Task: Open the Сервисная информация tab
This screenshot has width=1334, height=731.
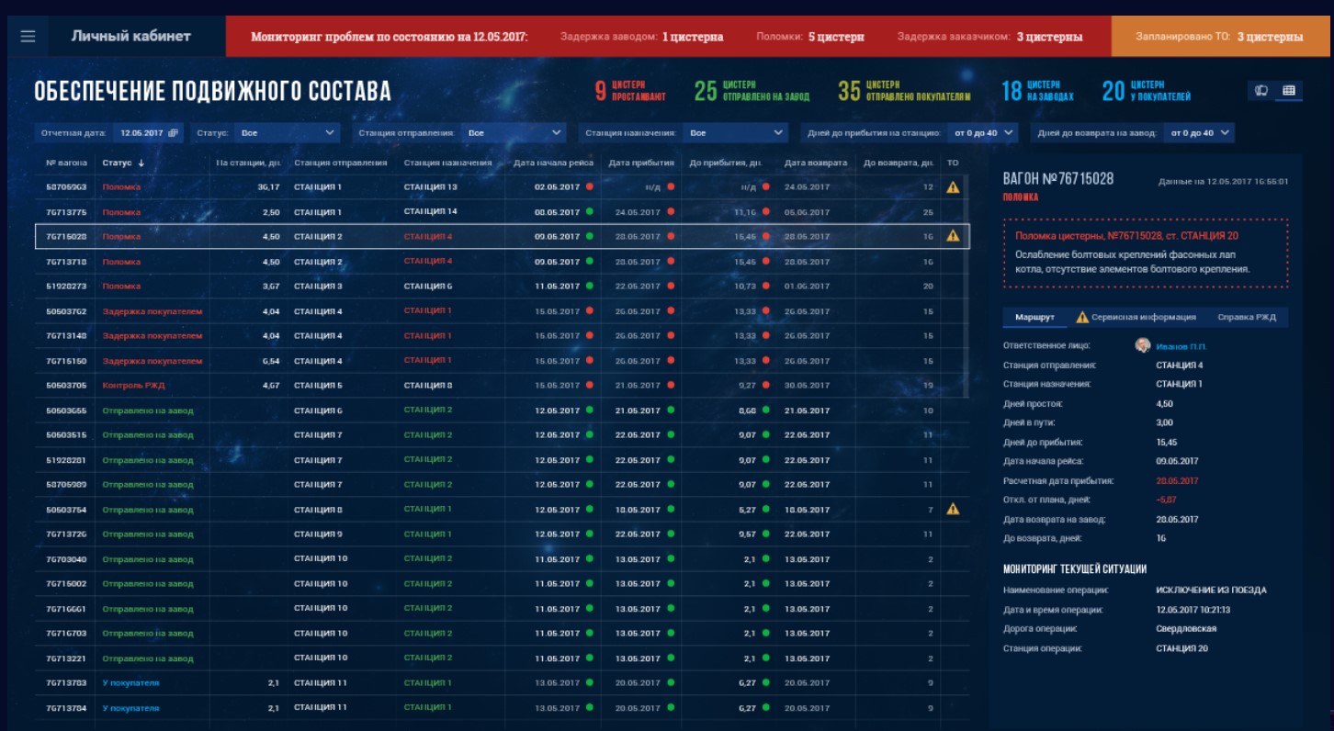Action: coord(1136,317)
